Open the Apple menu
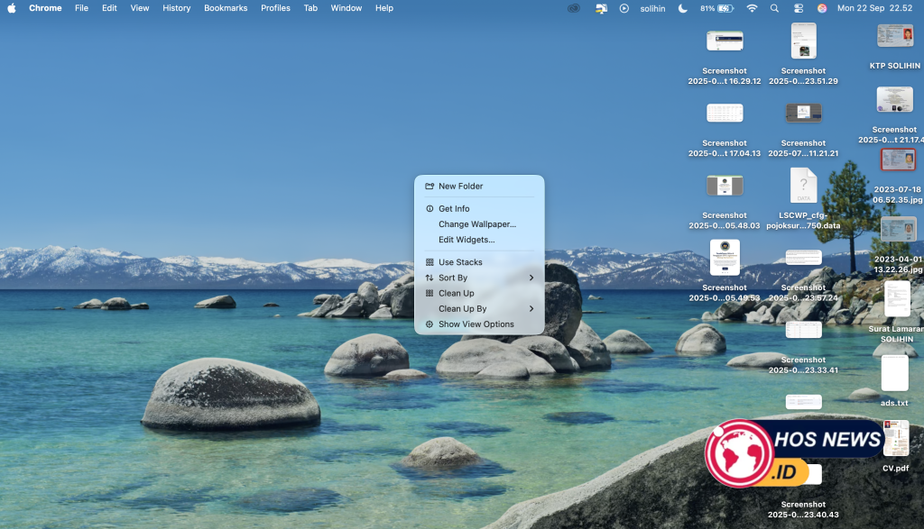The height and width of the screenshot is (529, 924). (12, 8)
